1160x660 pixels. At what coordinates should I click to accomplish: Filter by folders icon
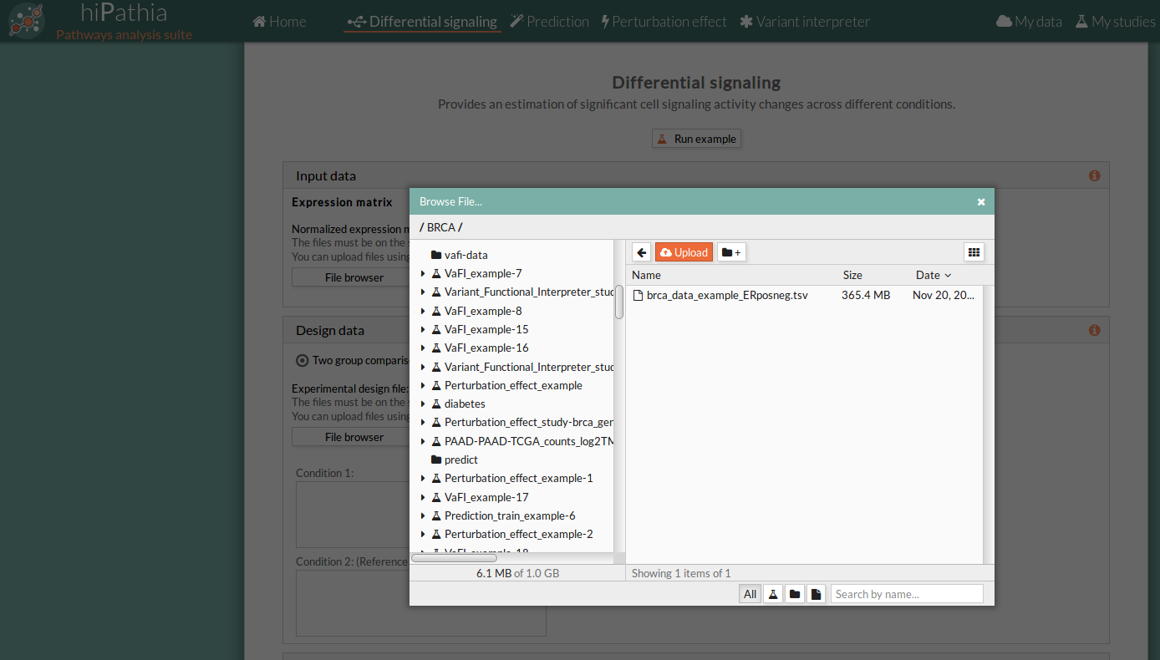point(795,594)
